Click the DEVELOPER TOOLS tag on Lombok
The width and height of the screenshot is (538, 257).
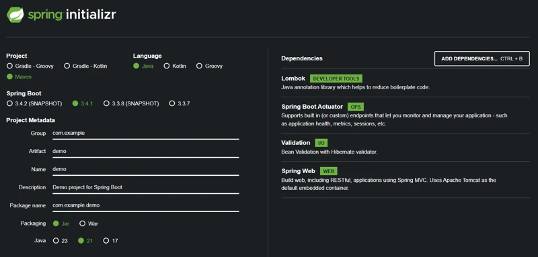(336, 79)
